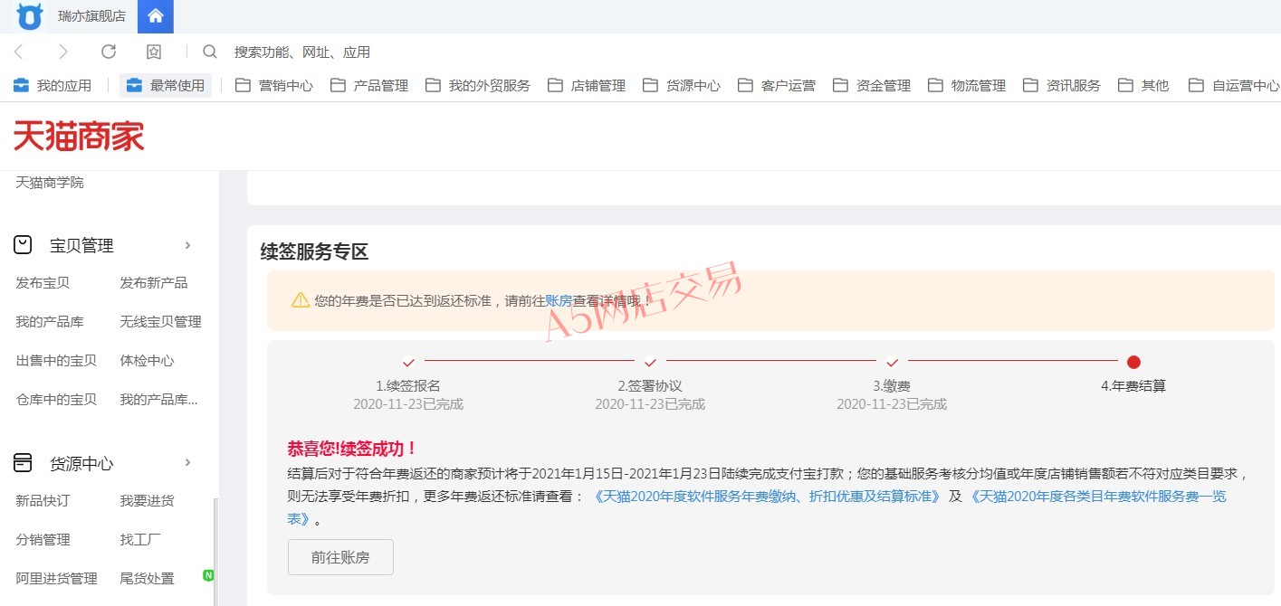Open 出售中的宝贝 sidebar link
Viewport: 1281px width, 606px height.
56,361
